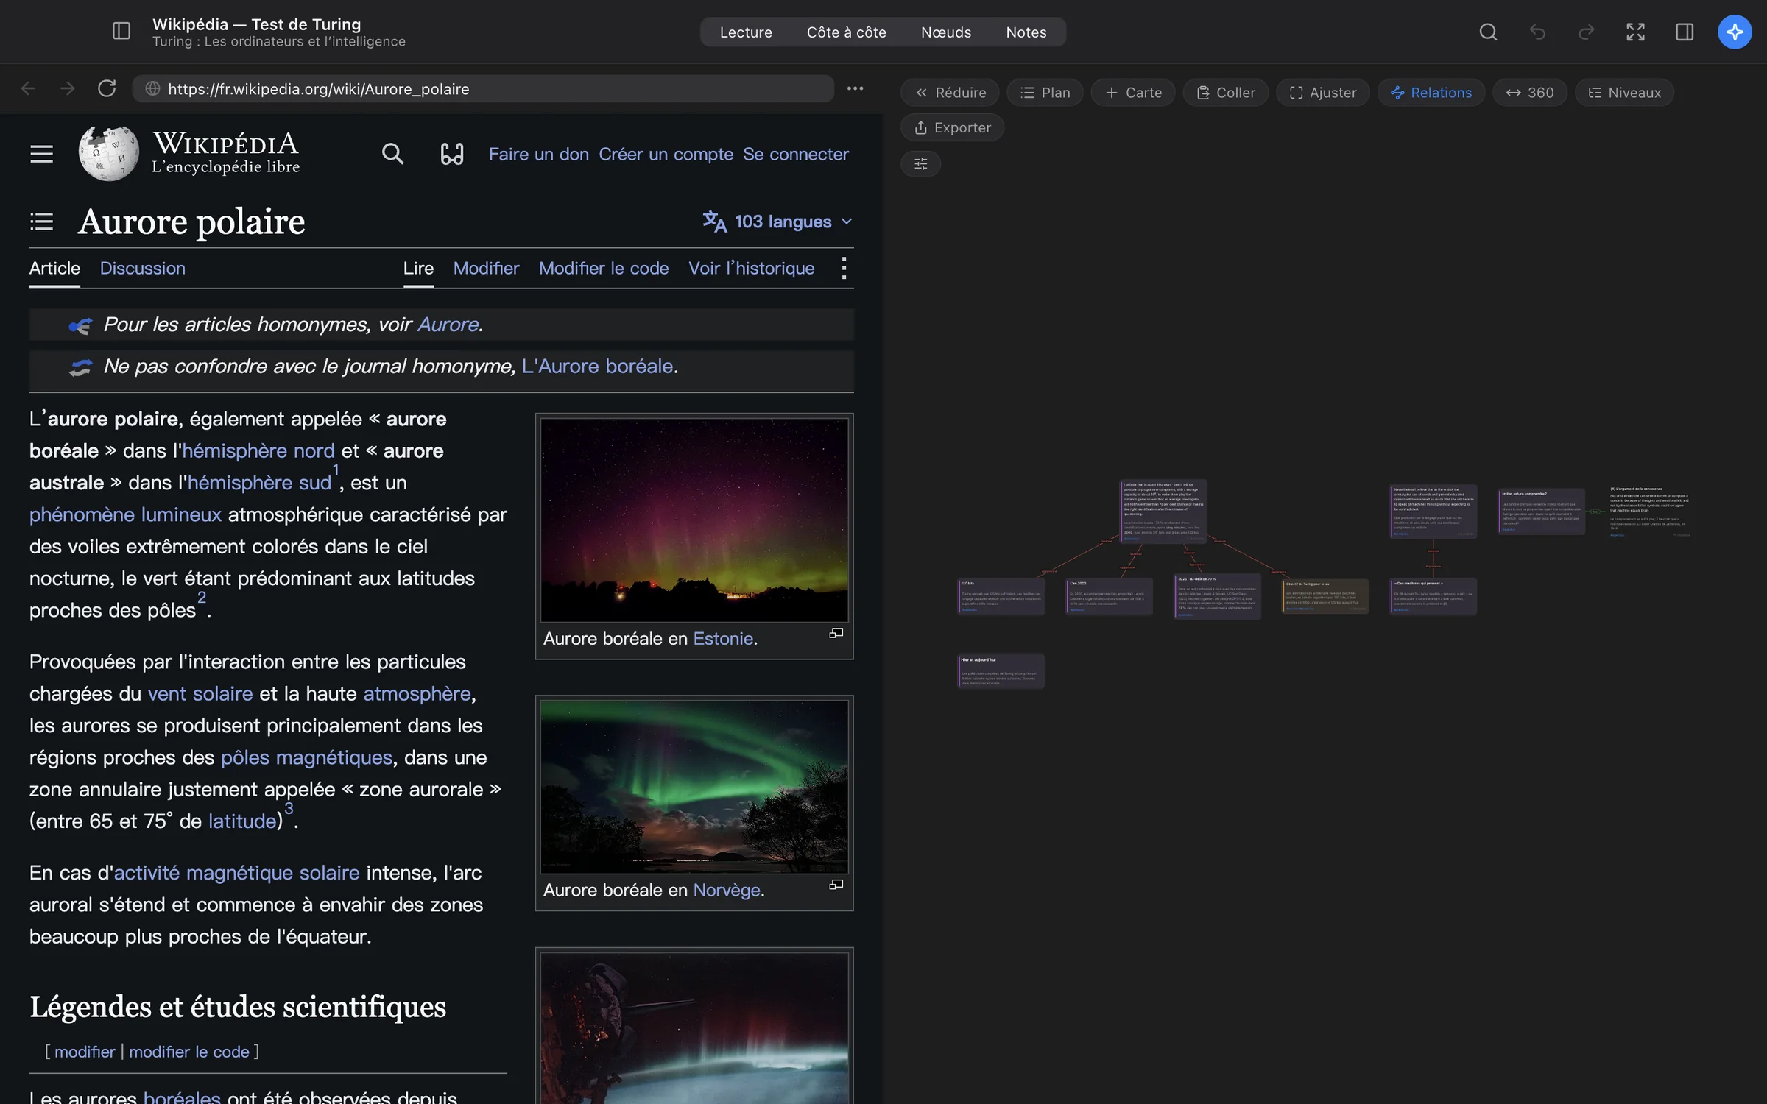Add a new Carte
Image resolution: width=1767 pixels, height=1104 pixels.
click(1133, 92)
